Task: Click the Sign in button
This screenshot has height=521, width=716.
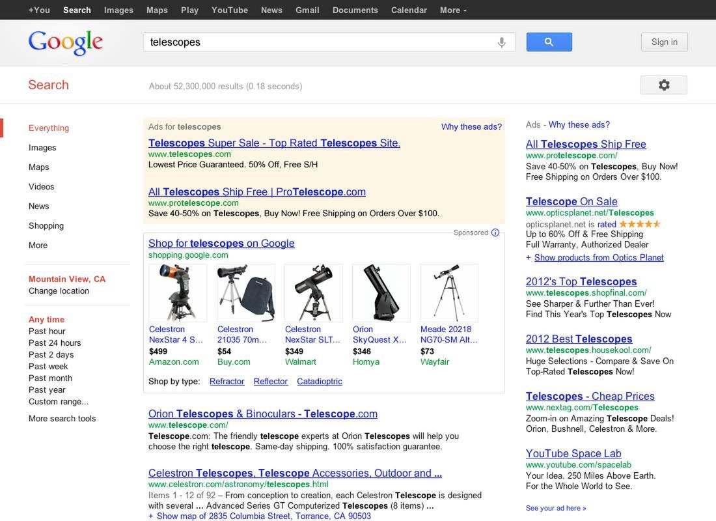Action: [x=664, y=42]
